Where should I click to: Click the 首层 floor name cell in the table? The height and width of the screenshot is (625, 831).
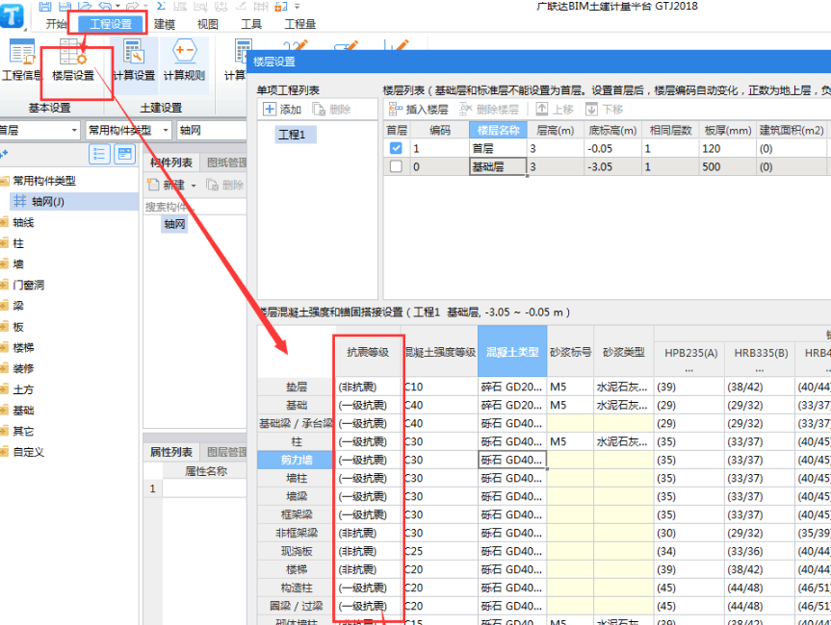click(x=498, y=148)
